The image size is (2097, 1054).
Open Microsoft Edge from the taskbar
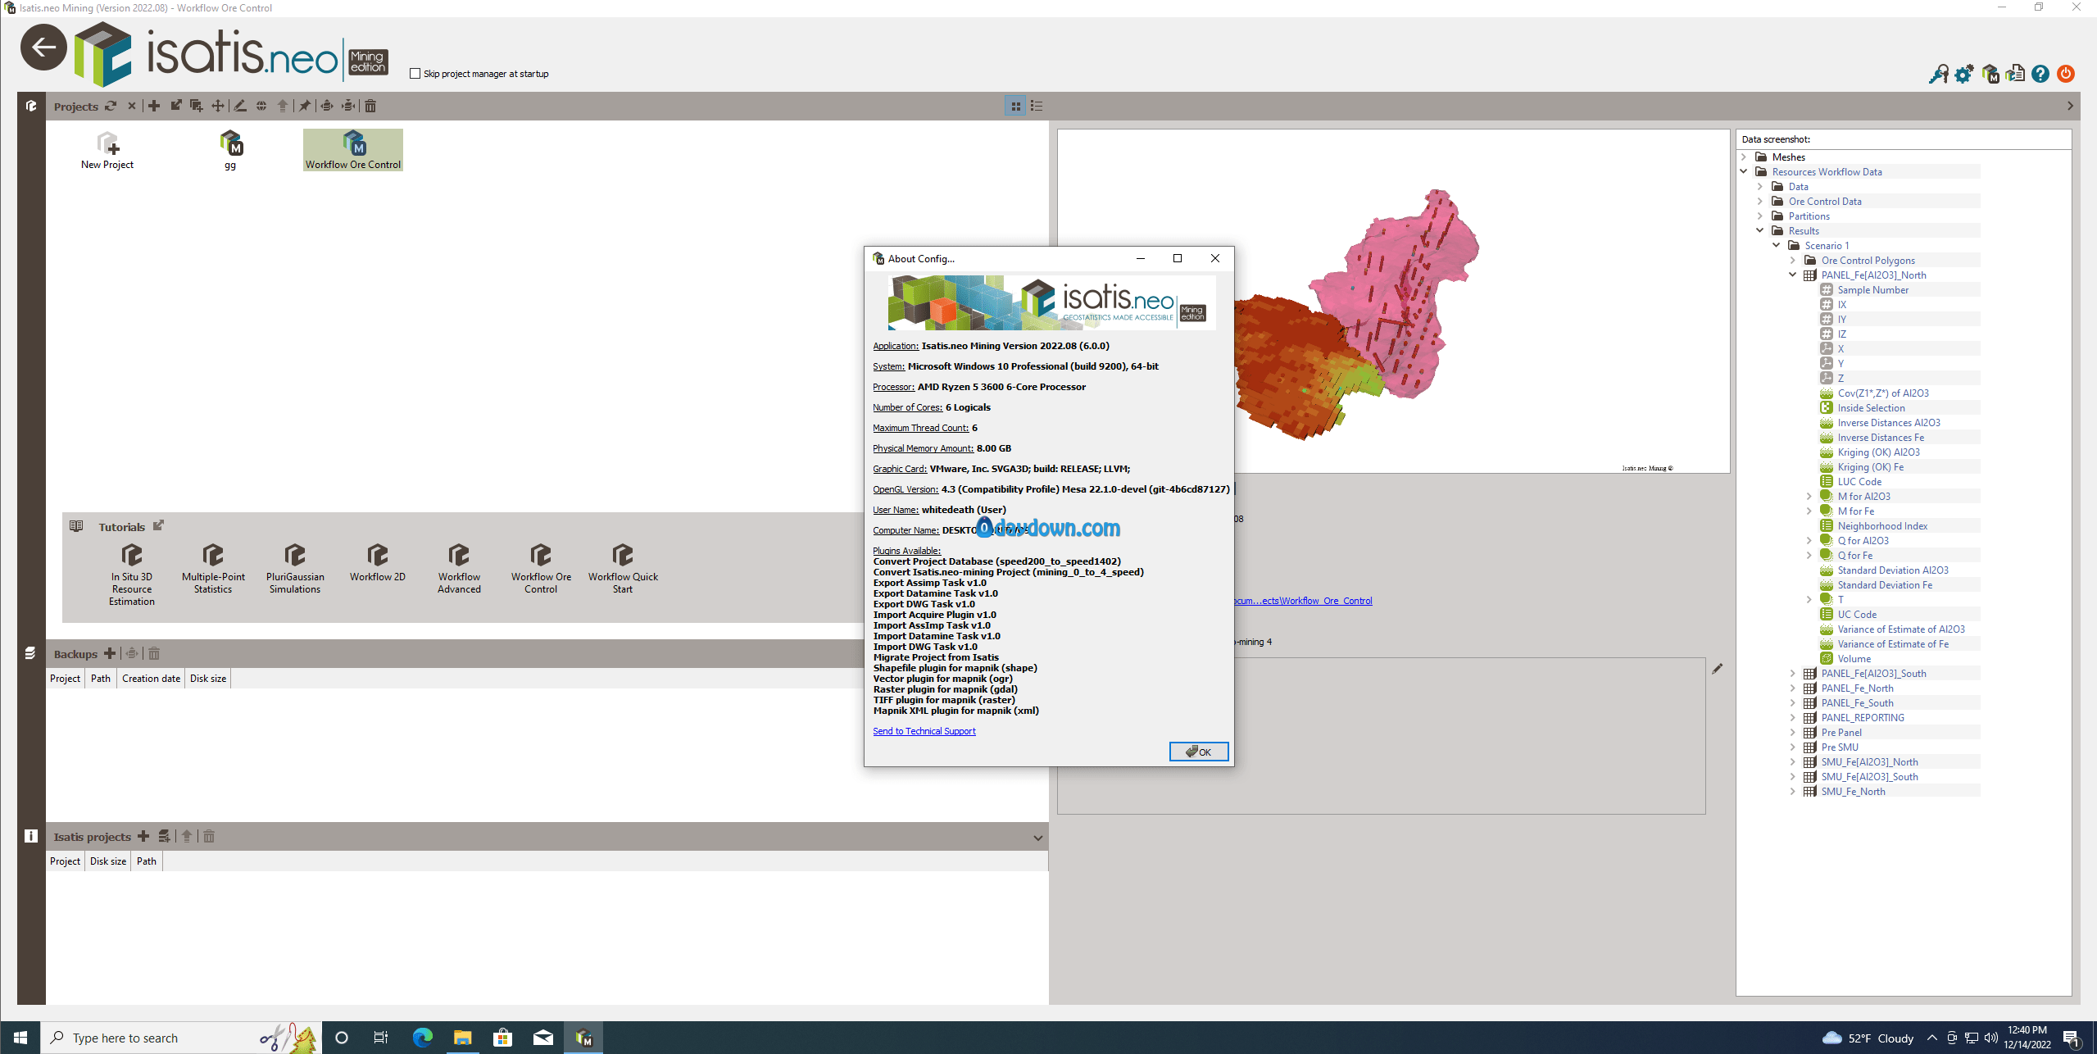422,1038
